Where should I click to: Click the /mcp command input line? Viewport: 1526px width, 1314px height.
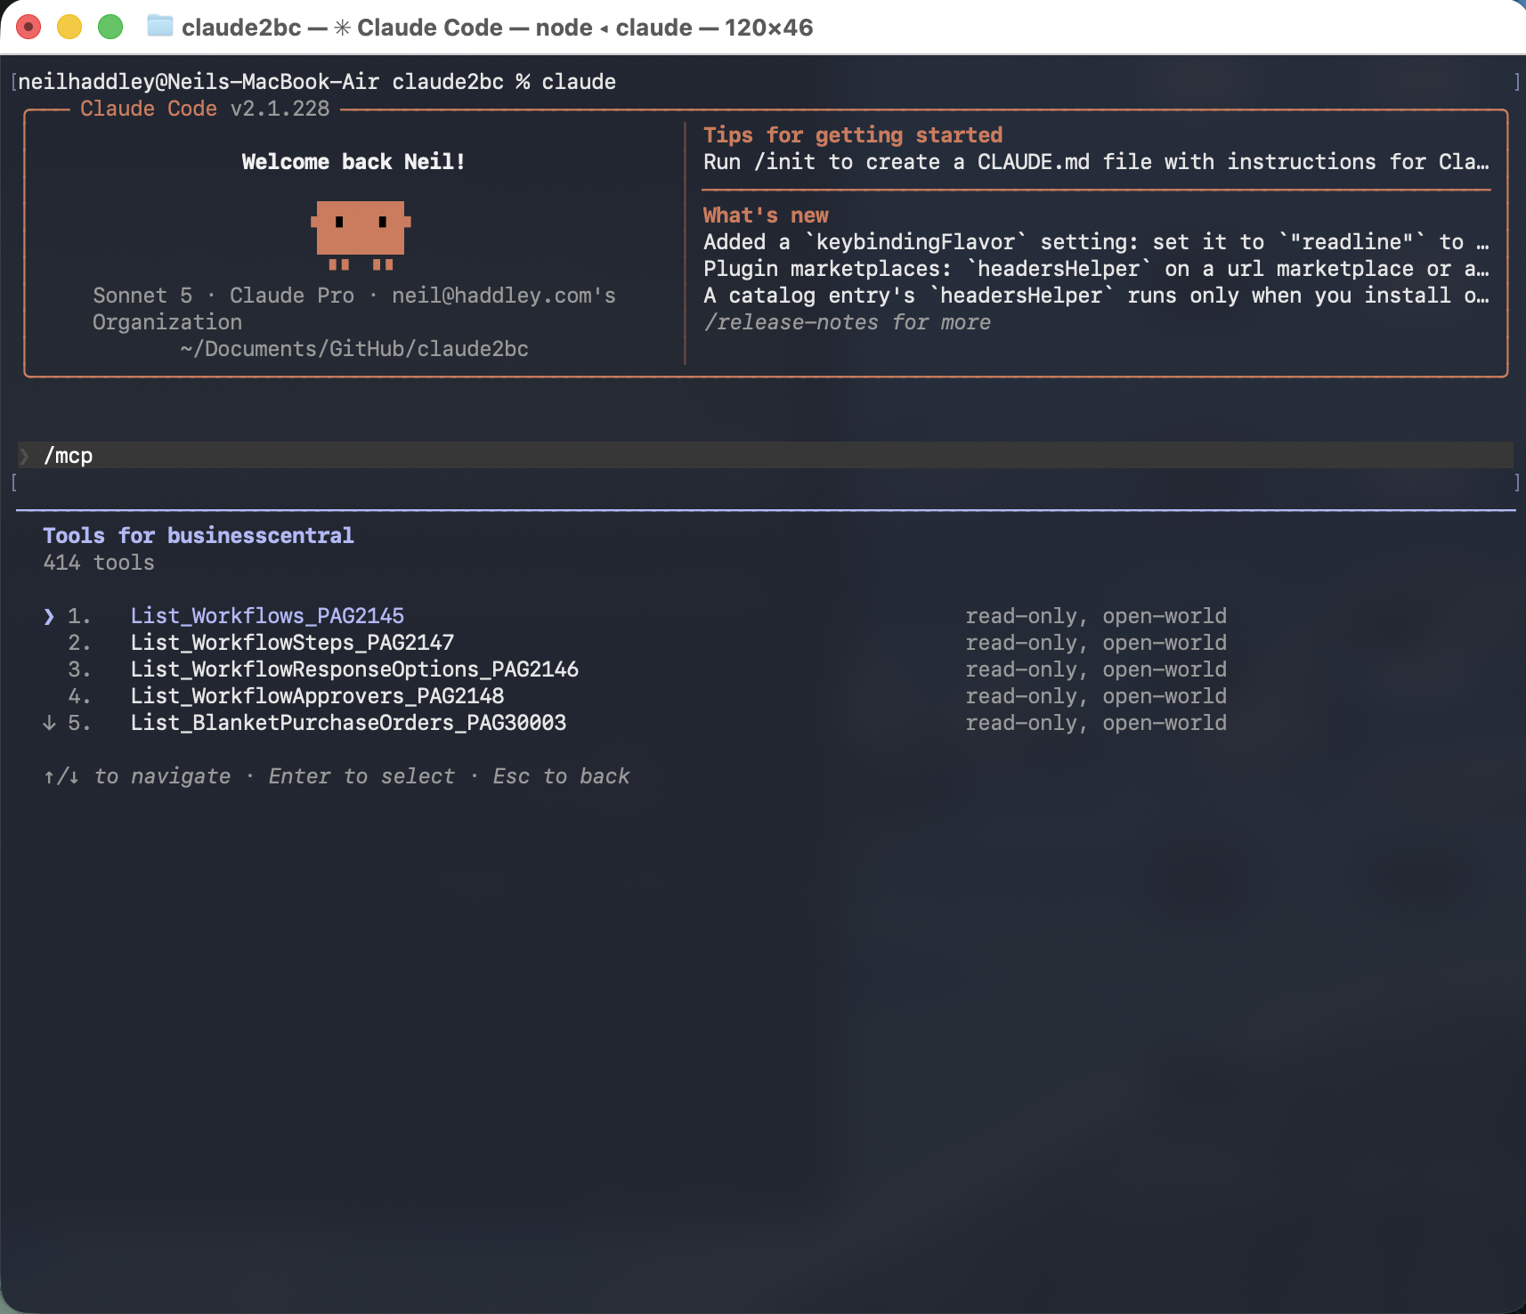pyautogui.click(x=766, y=455)
